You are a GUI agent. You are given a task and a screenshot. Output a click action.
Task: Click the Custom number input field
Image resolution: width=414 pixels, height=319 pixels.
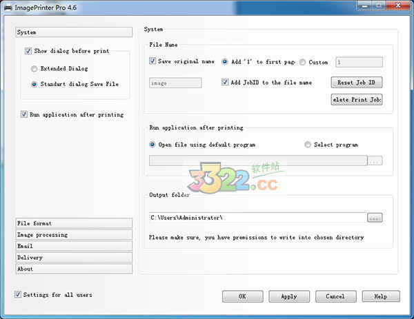pos(359,62)
